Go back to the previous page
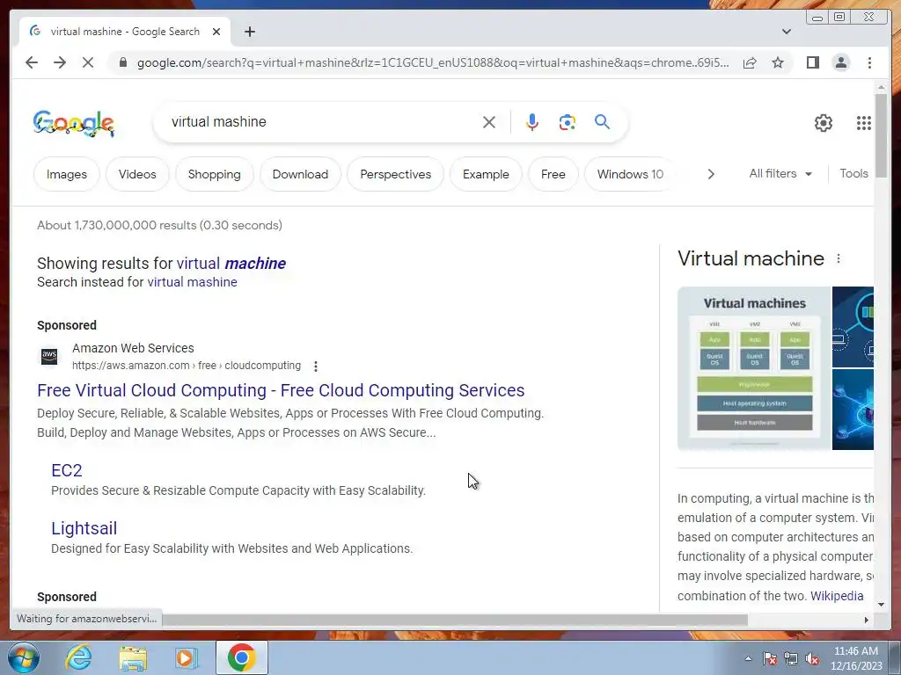Image resolution: width=901 pixels, height=675 pixels. point(32,62)
